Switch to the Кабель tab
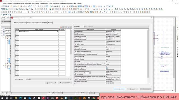 coord(16,23)
